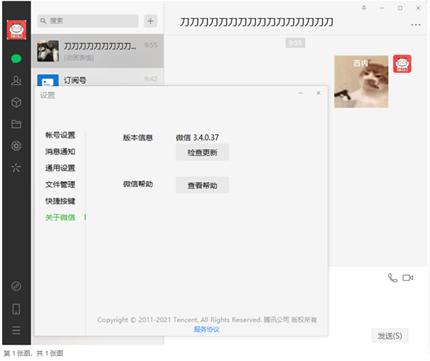Click the 微信 3.4.0.37 version text
Viewport: 430px width, 361px height.
point(197,138)
